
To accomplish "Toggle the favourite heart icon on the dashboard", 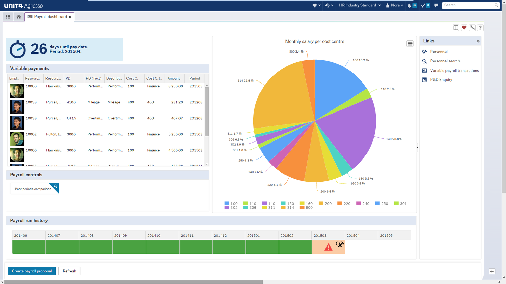I will 464,28.
